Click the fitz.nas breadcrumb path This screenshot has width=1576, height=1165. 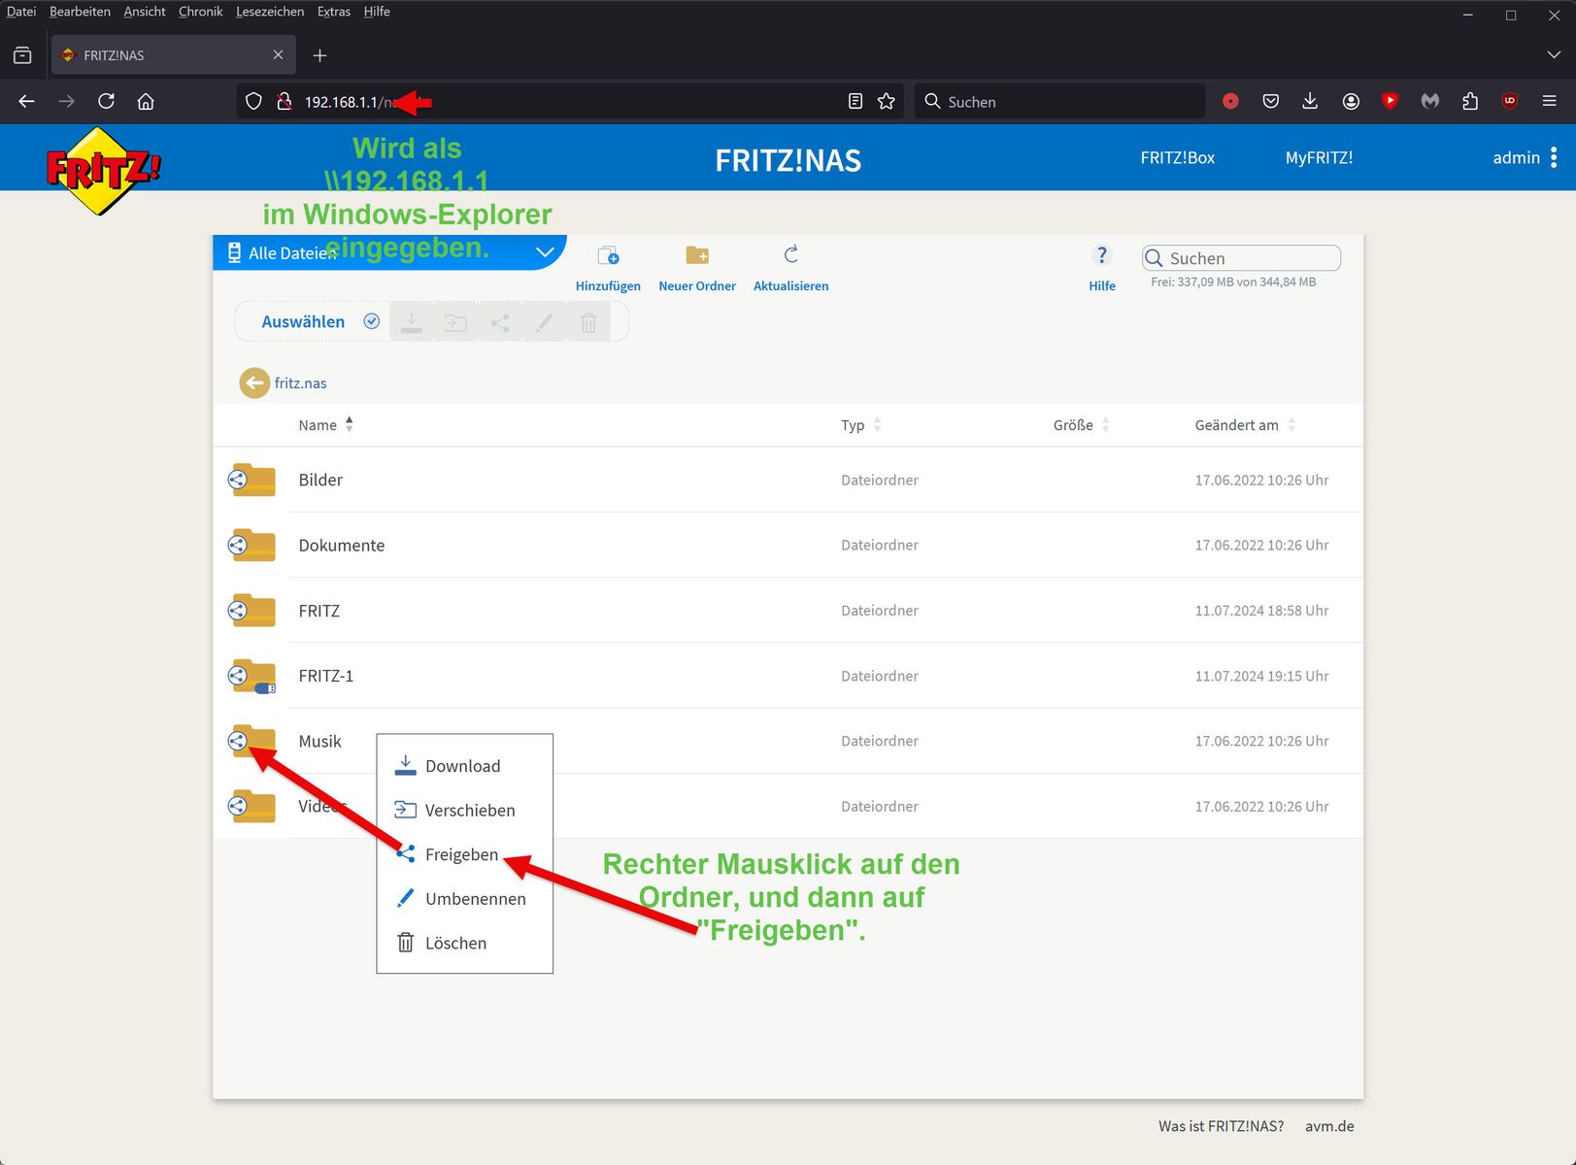click(x=300, y=383)
